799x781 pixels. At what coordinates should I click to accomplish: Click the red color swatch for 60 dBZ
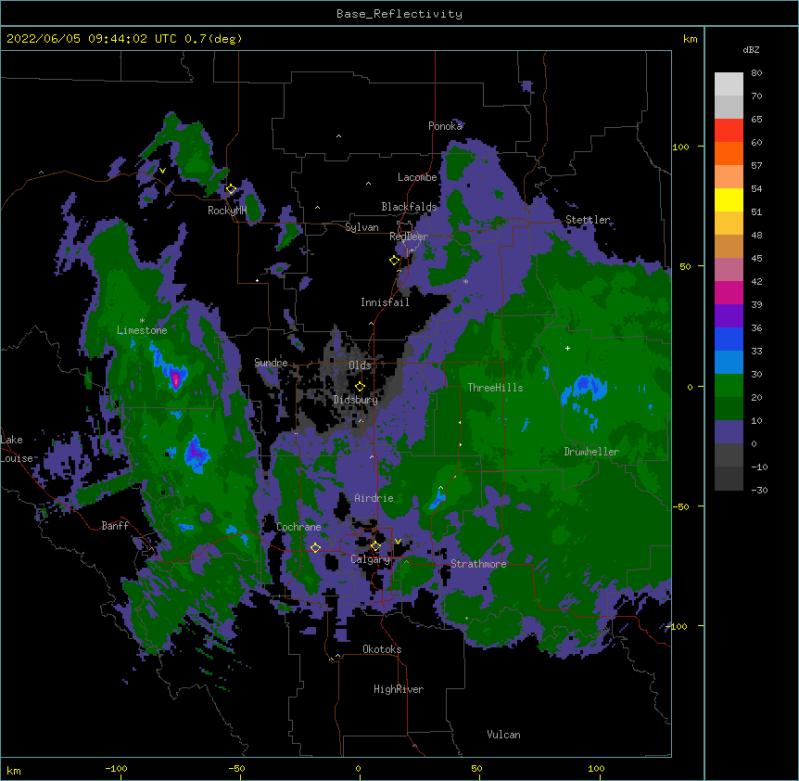729,131
